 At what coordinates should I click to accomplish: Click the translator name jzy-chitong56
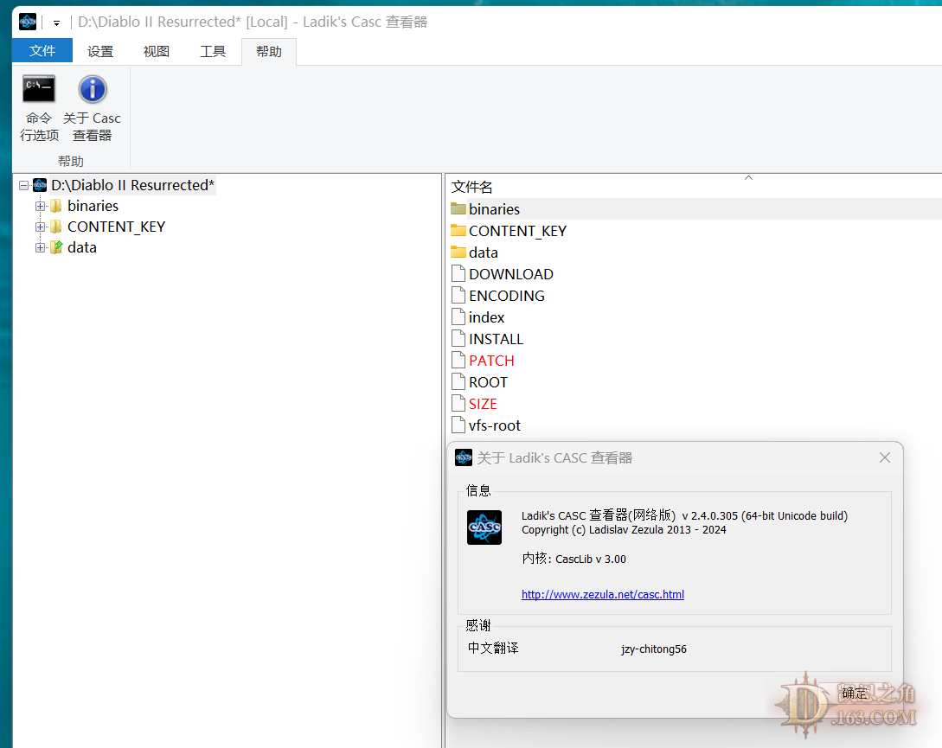tap(654, 649)
